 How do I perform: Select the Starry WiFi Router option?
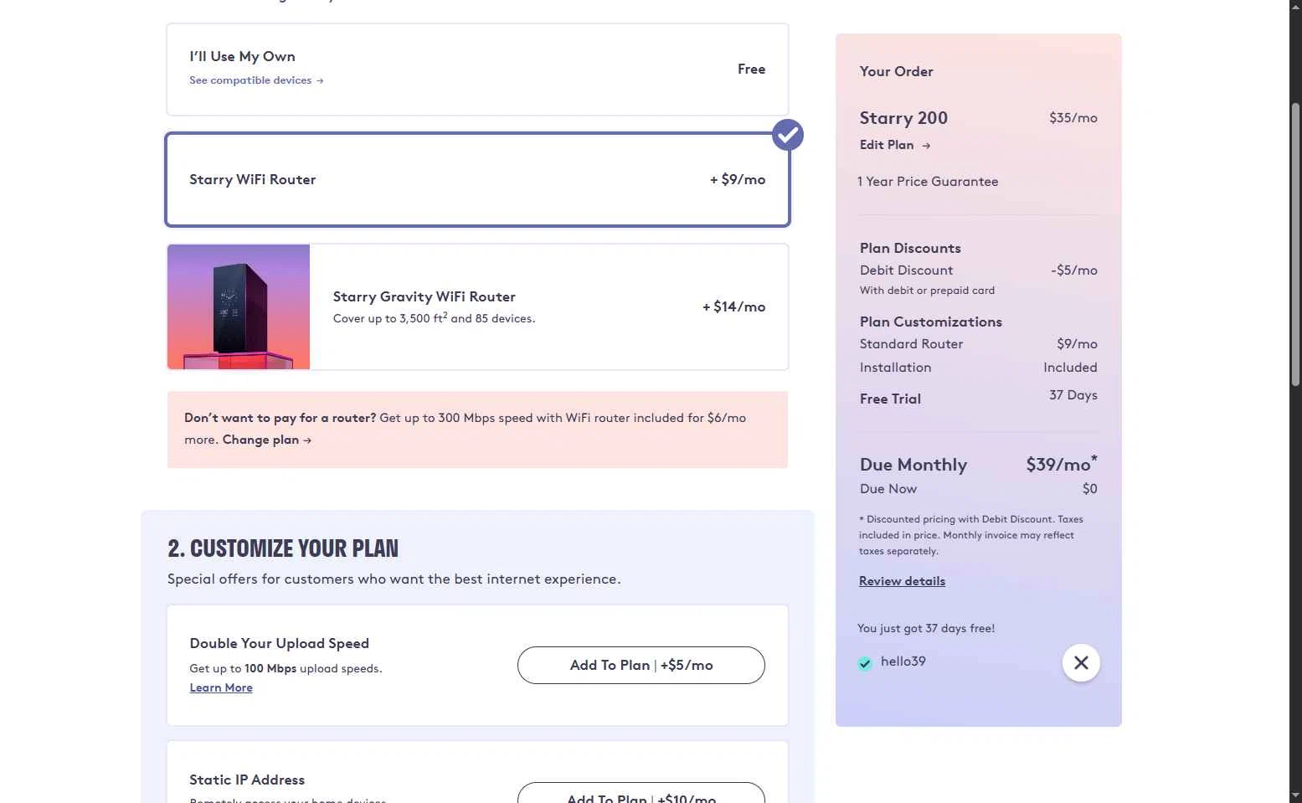pos(477,179)
